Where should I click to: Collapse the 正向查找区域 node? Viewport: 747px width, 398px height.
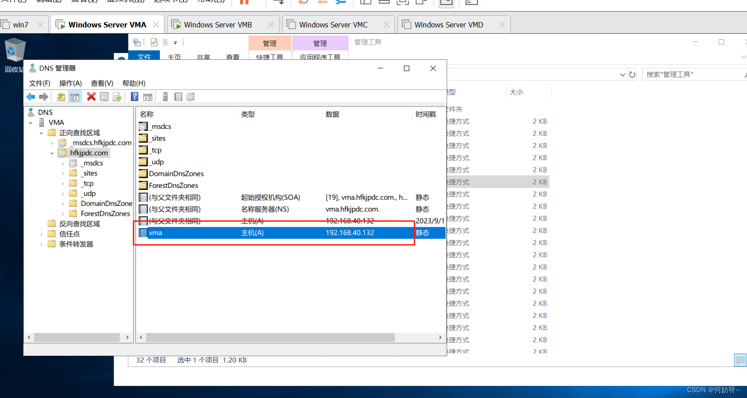41,133
